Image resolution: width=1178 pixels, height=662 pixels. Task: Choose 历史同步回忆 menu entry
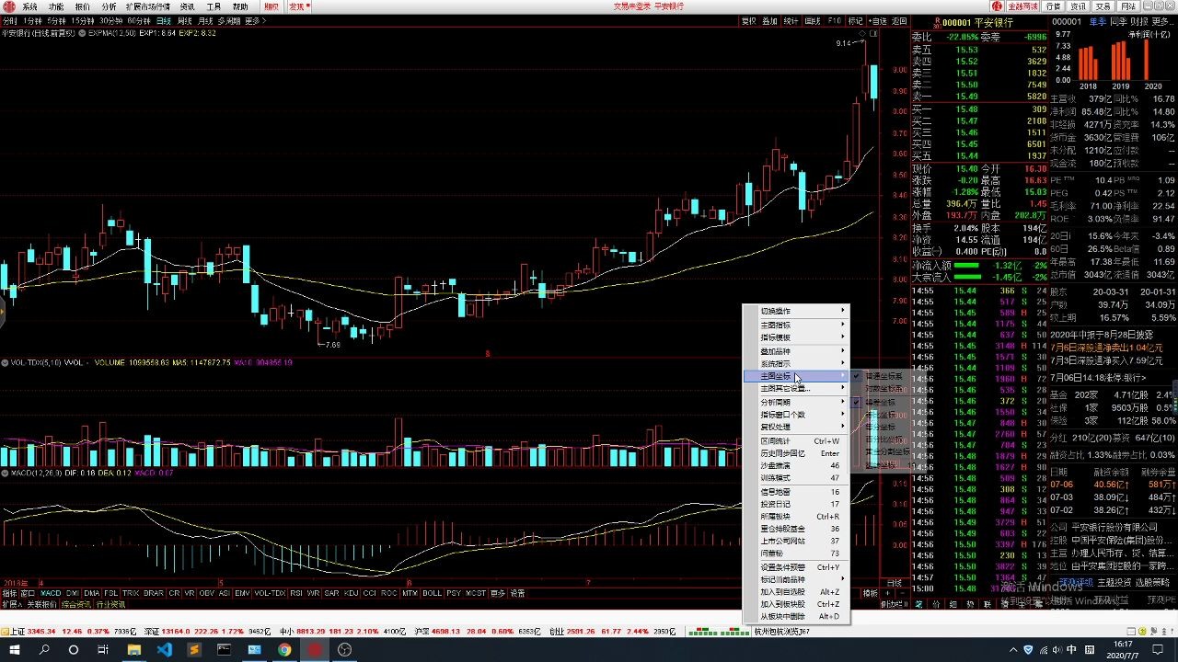pos(796,453)
